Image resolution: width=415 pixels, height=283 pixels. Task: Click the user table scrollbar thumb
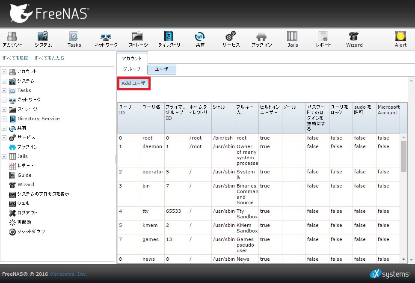403,156
